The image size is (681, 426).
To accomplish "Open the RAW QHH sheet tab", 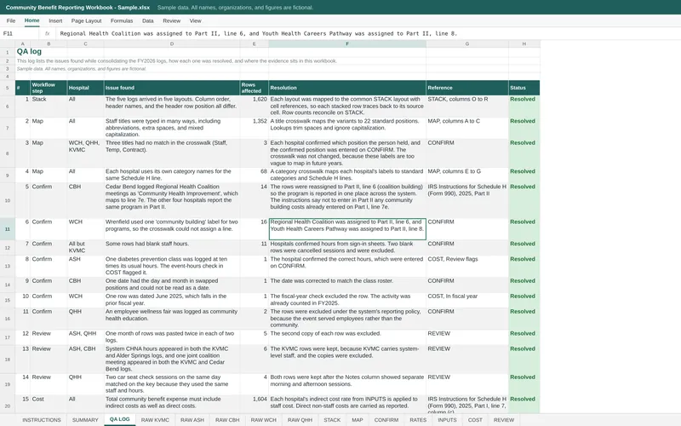I will 300,420.
